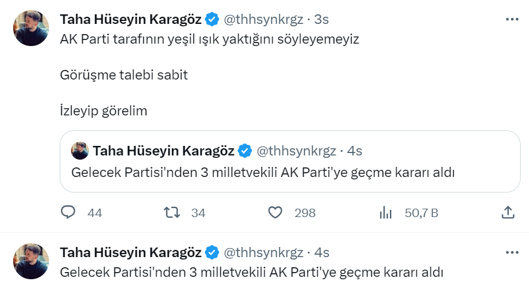The height and width of the screenshot is (287, 529).
Task: Click the verified badge on the bottom tweet
Action: [212, 253]
